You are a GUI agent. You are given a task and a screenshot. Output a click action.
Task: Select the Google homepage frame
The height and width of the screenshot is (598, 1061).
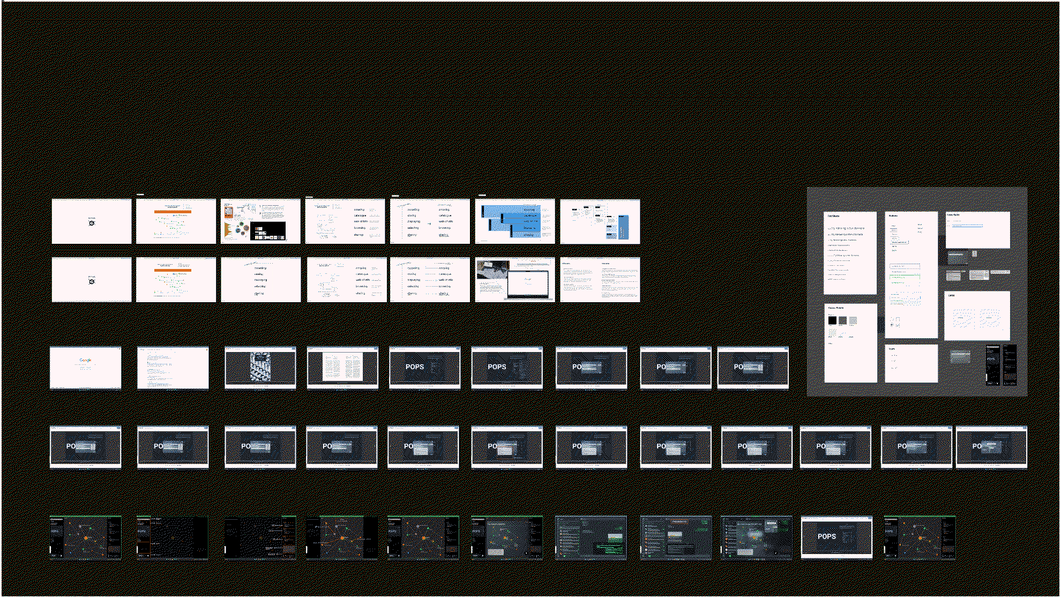(x=85, y=368)
